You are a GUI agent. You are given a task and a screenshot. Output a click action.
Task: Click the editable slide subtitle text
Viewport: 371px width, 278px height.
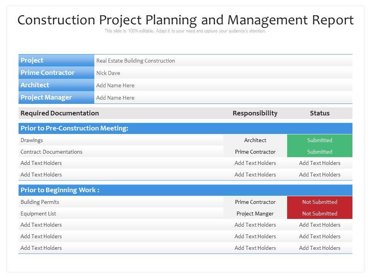click(185, 31)
